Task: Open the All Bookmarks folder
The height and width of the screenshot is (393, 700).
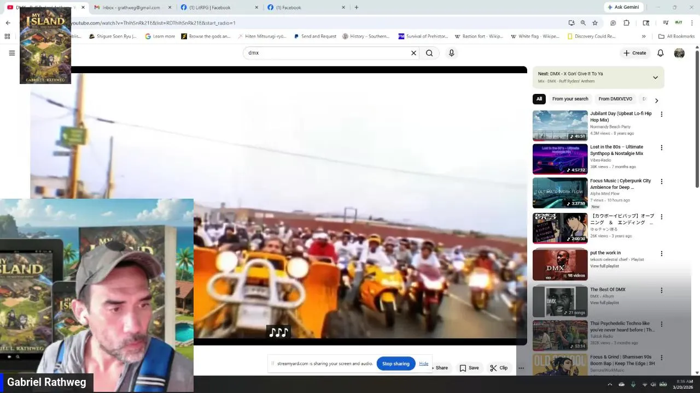Action: point(676,37)
